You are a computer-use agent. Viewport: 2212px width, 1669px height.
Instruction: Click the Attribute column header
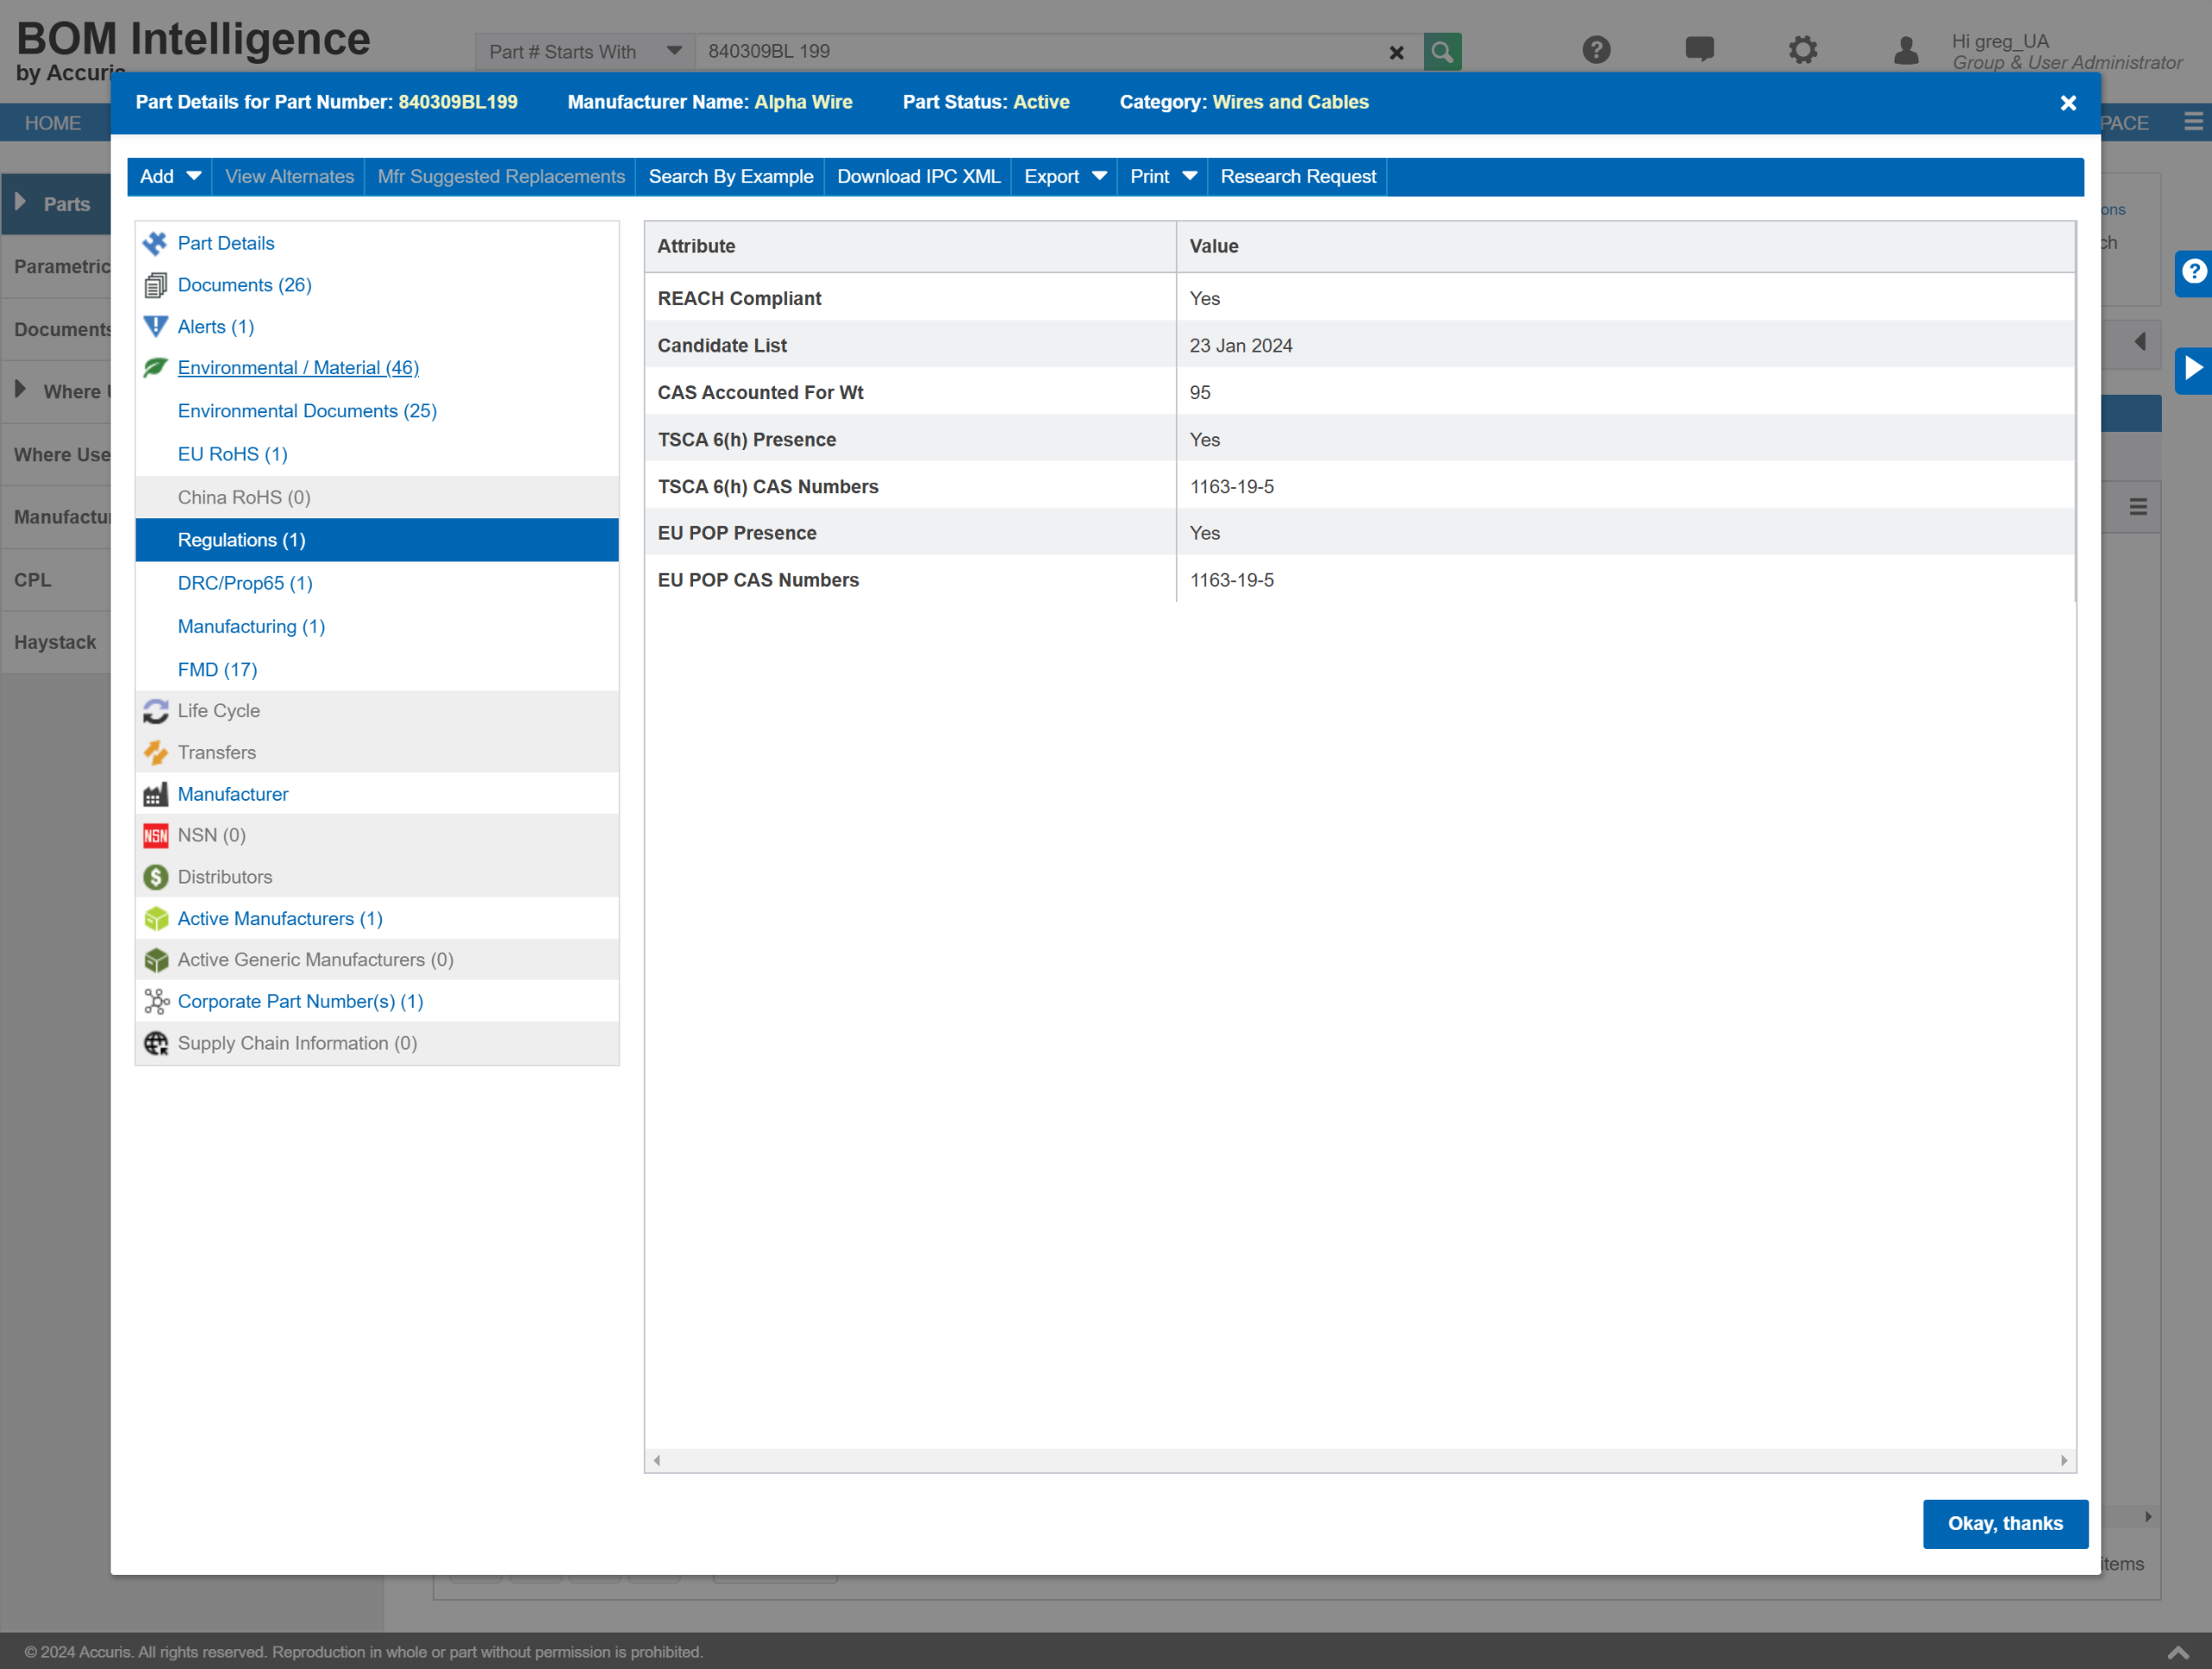click(x=910, y=246)
